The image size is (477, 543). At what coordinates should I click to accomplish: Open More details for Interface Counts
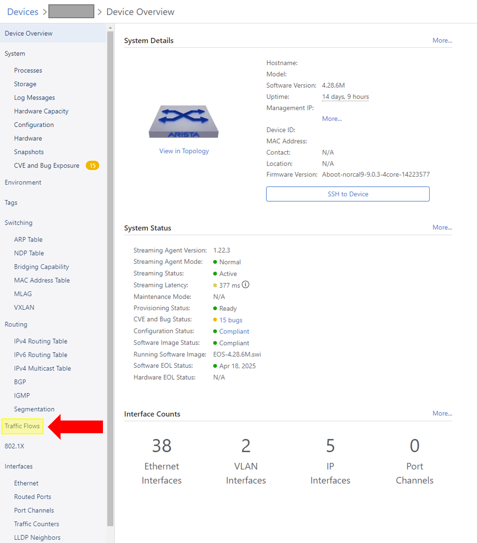pos(441,413)
